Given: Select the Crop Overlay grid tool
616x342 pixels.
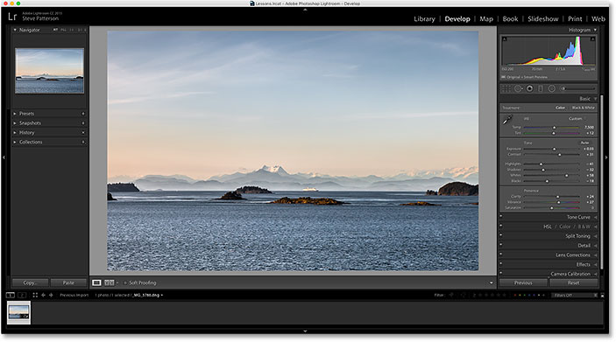Looking at the screenshot, I should coord(506,88).
